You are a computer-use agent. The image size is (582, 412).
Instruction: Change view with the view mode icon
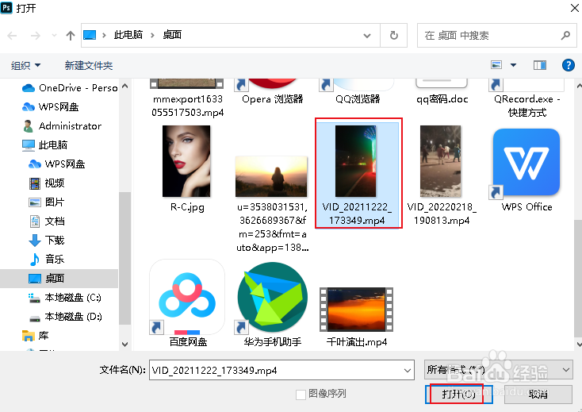click(x=496, y=65)
